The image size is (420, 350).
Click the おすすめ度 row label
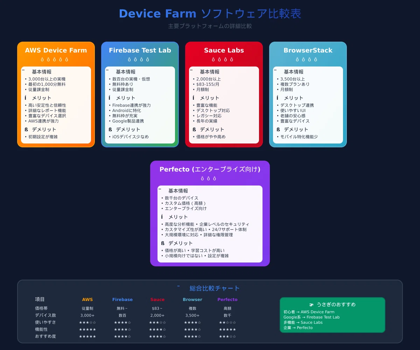[x=45, y=336]
